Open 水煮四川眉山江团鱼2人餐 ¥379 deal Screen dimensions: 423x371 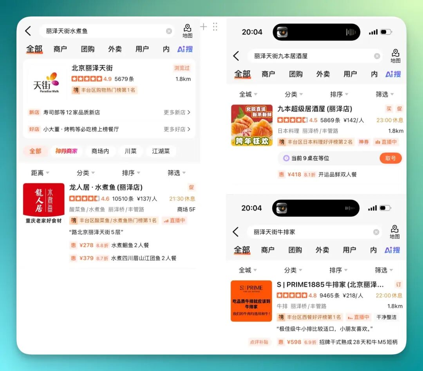click(x=123, y=258)
